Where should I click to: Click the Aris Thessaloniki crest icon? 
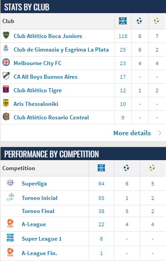click(6, 103)
